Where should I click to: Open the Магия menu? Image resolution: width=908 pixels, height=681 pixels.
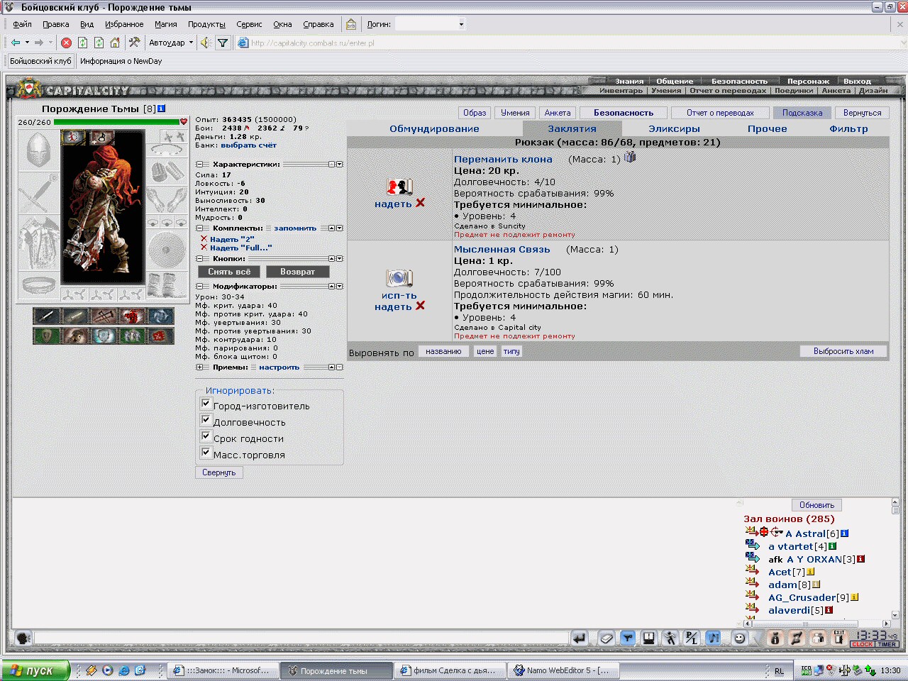(x=166, y=24)
